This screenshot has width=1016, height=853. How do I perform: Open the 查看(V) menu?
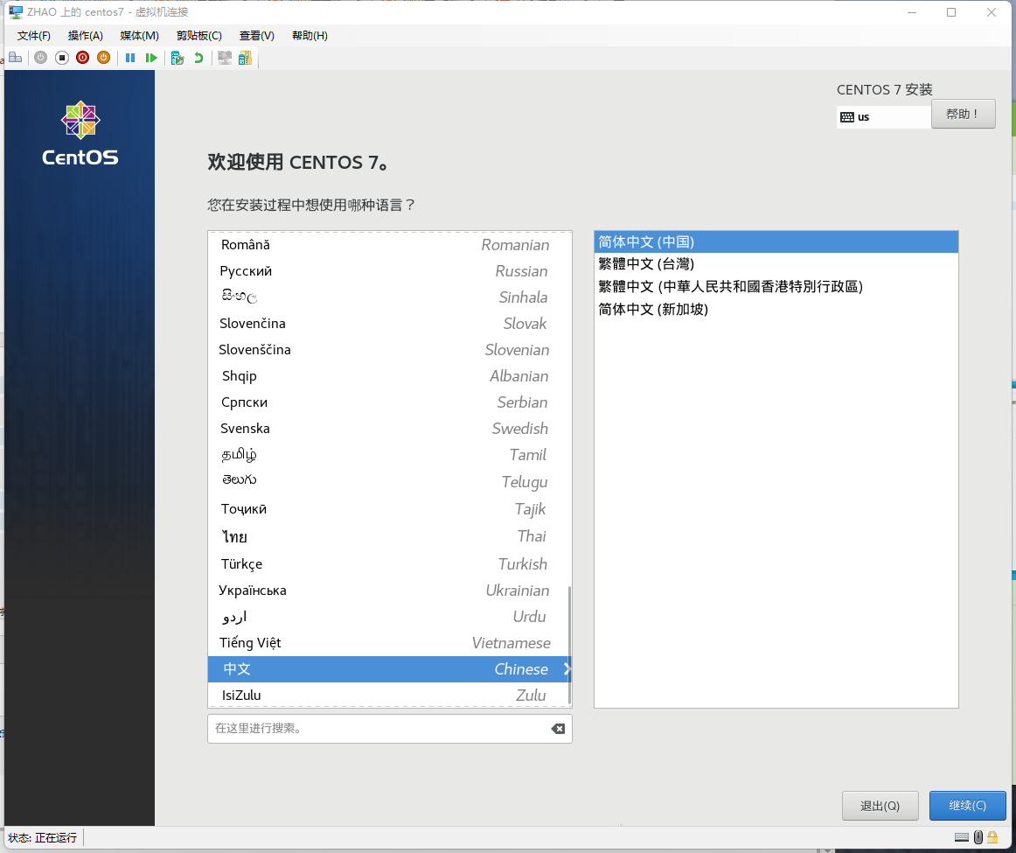(x=256, y=36)
